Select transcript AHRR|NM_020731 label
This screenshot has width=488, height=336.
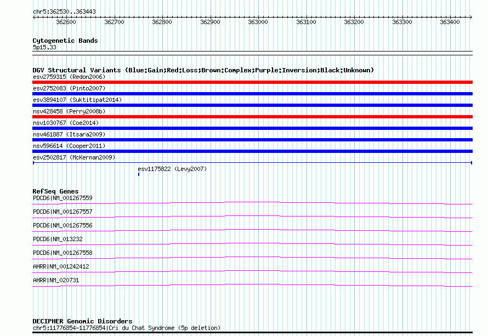(56, 280)
